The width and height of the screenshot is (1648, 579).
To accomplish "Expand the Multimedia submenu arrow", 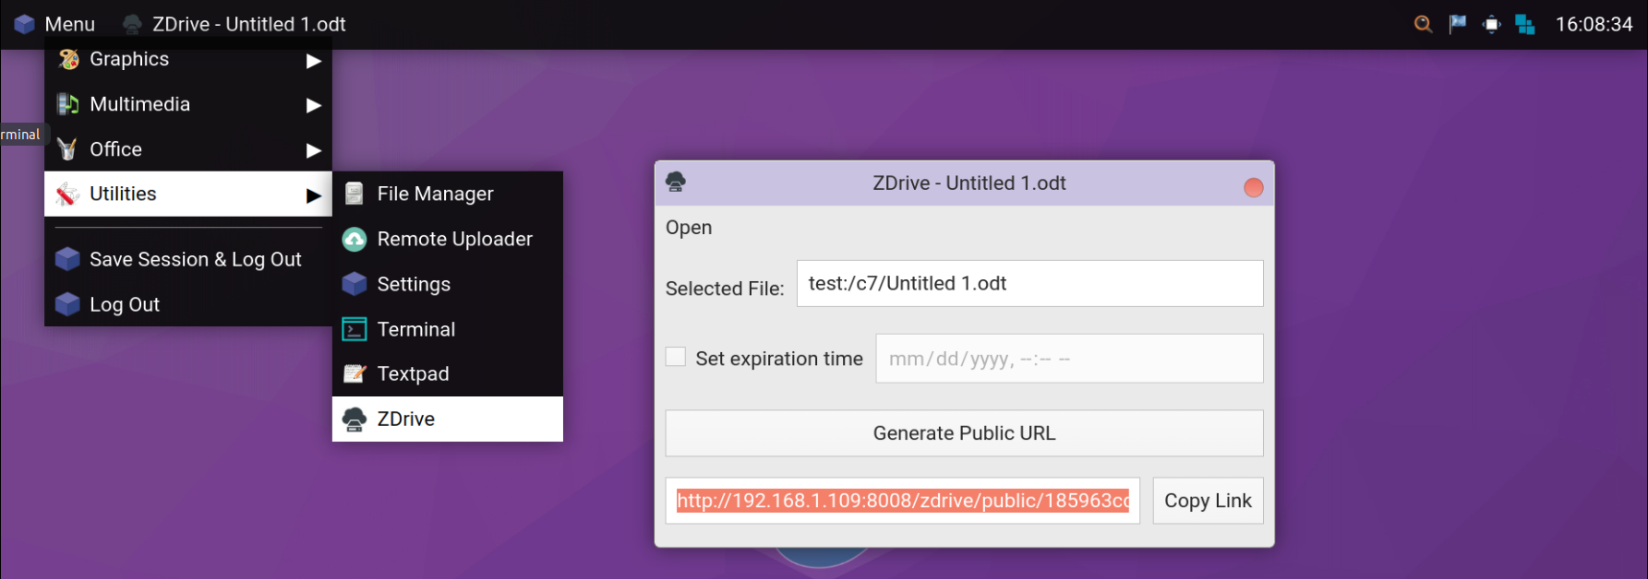I will [x=314, y=105].
